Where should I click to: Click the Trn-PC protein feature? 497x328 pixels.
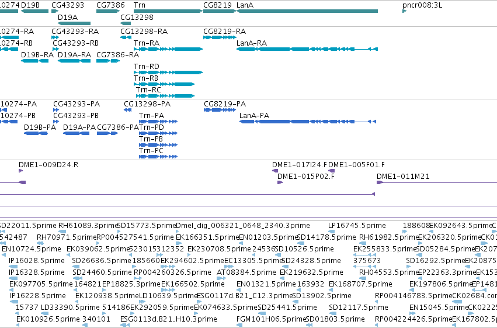click(158, 157)
